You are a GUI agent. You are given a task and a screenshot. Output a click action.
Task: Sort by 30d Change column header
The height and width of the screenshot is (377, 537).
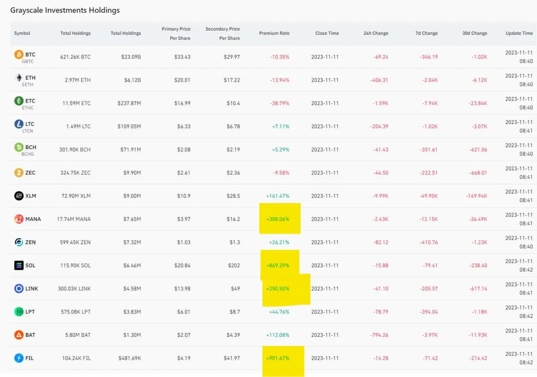[x=475, y=34]
